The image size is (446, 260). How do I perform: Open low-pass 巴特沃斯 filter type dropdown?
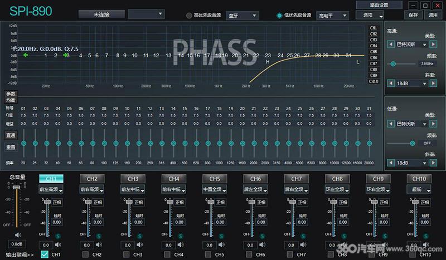tap(411, 124)
